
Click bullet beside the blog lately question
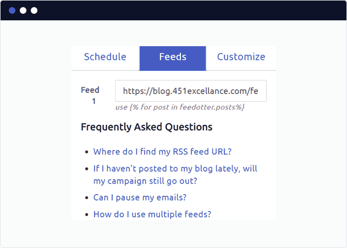[87, 169]
